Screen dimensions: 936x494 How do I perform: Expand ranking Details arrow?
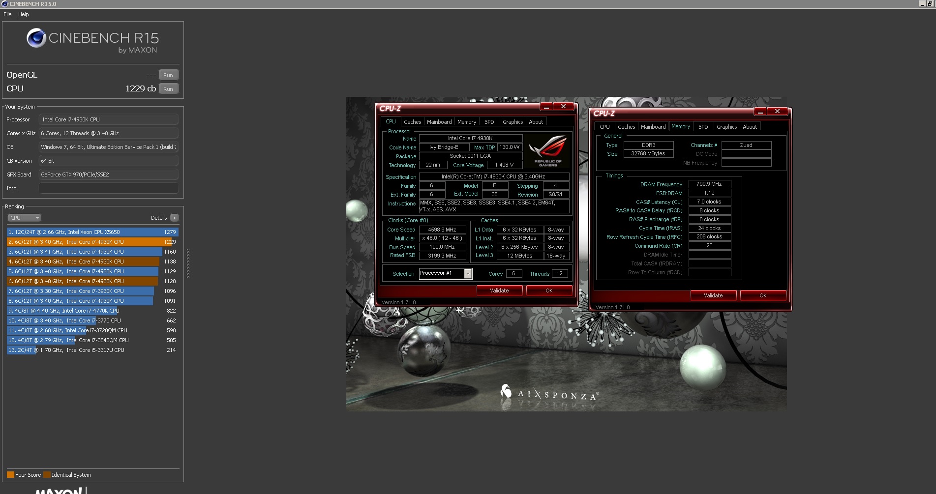tap(174, 218)
